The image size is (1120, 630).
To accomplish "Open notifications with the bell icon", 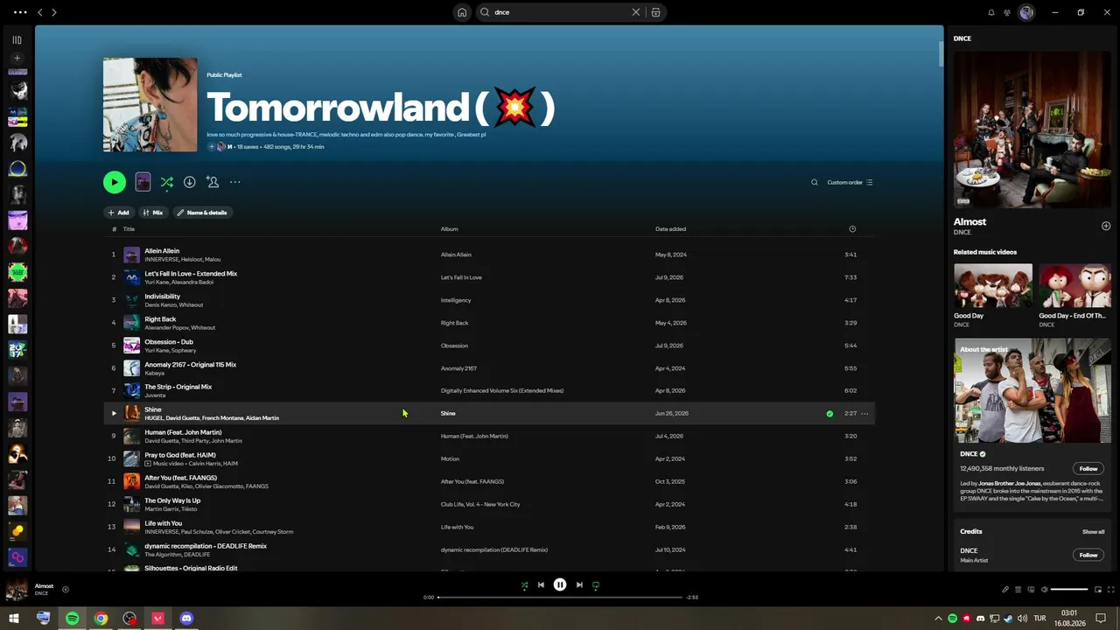I will click(x=991, y=12).
